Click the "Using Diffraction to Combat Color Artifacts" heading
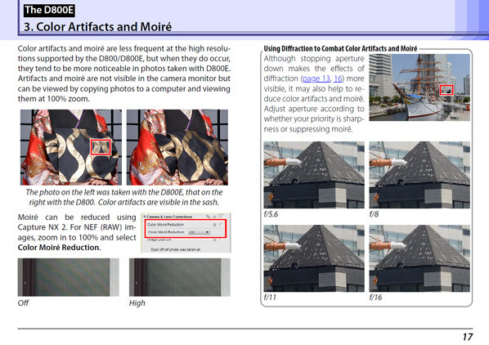489x345 pixels. (340, 48)
